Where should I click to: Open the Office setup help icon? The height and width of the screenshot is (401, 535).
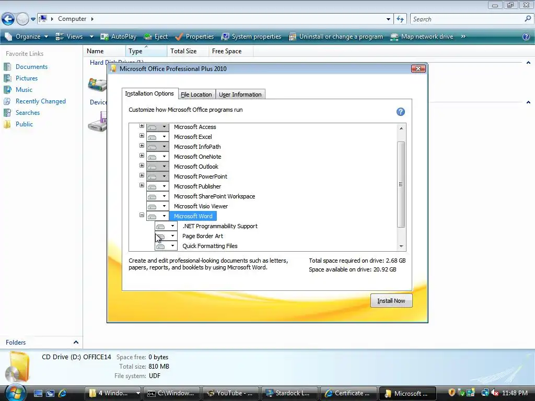tap(401, 112)
